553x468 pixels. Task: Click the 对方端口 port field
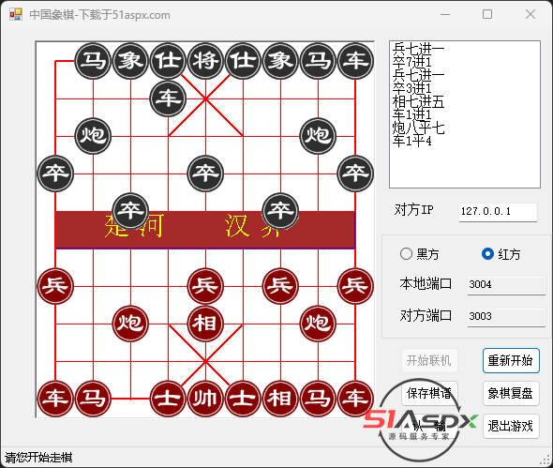click(x=506, y=317)
